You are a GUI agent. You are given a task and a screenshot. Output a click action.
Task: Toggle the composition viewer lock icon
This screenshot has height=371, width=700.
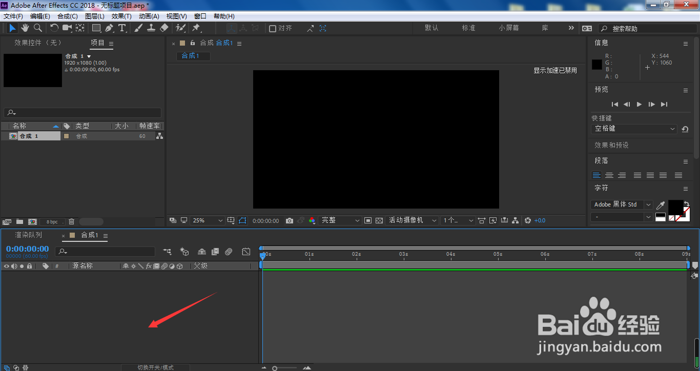[193, 43]
